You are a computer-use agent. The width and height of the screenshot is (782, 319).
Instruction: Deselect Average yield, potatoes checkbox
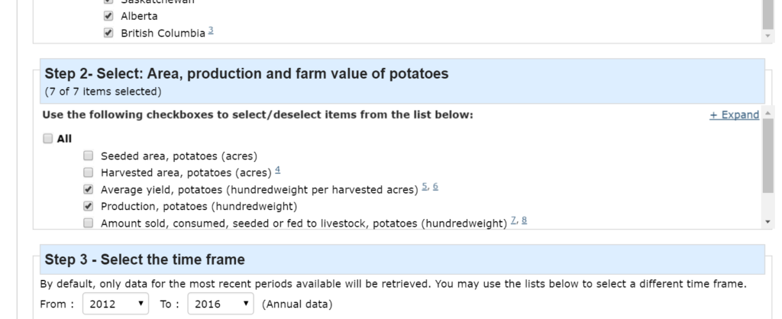coord(88,189)
